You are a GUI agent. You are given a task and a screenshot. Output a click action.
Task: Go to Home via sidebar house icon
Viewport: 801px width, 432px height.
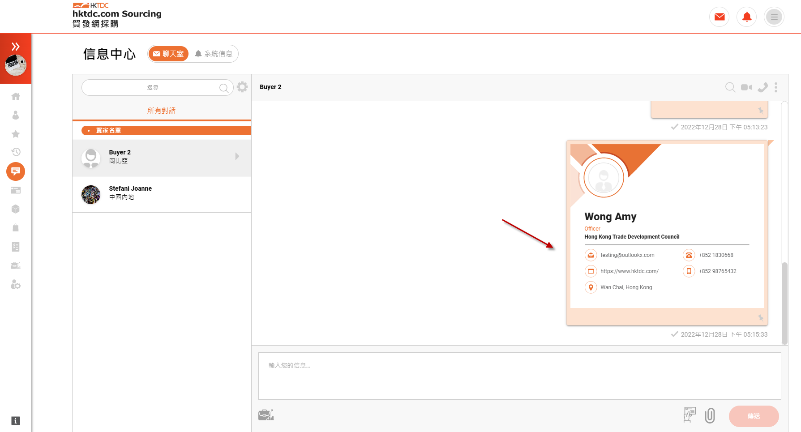click(16, 96)
